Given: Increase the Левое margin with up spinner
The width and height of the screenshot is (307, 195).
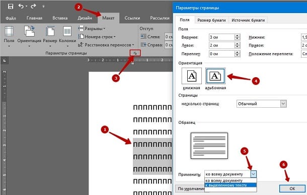Looking at the screenshot, I should click(x=238, y=44).
